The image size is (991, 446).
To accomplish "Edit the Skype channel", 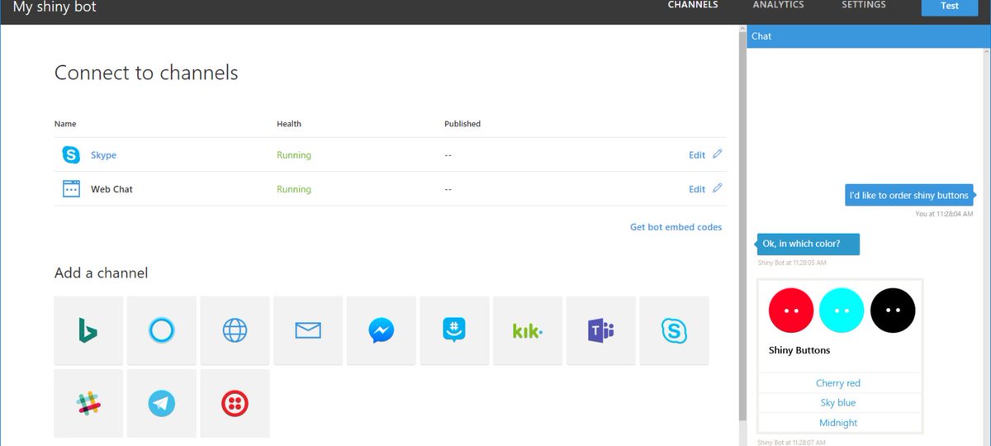I will (697, 155).
